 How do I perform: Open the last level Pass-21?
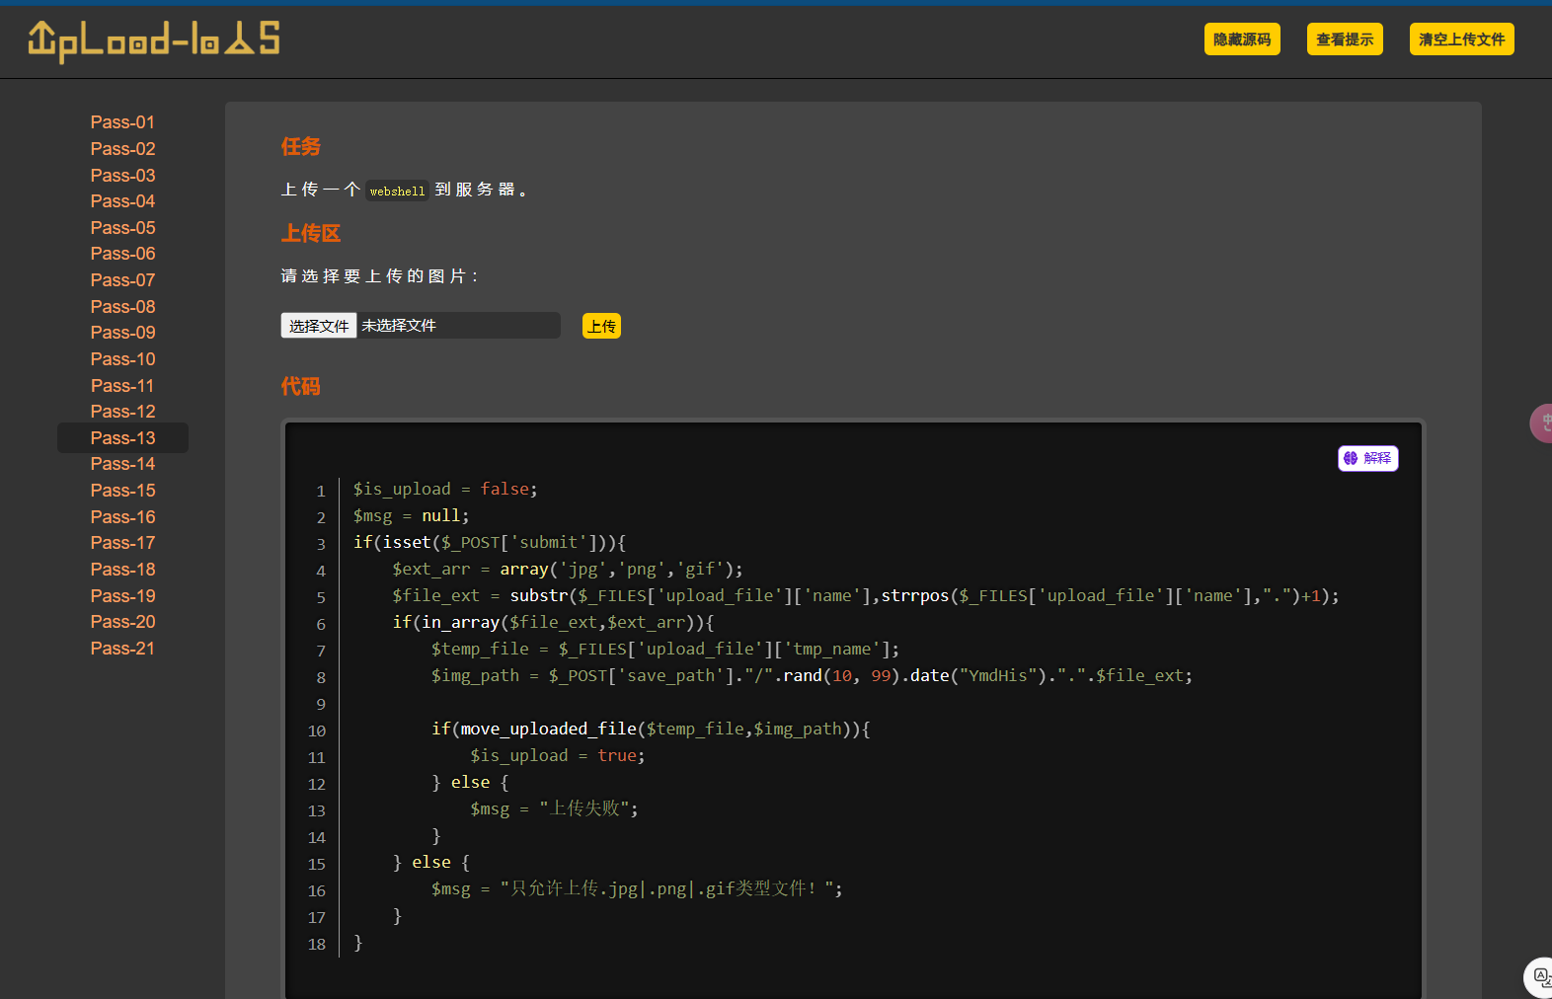point(122,649)
